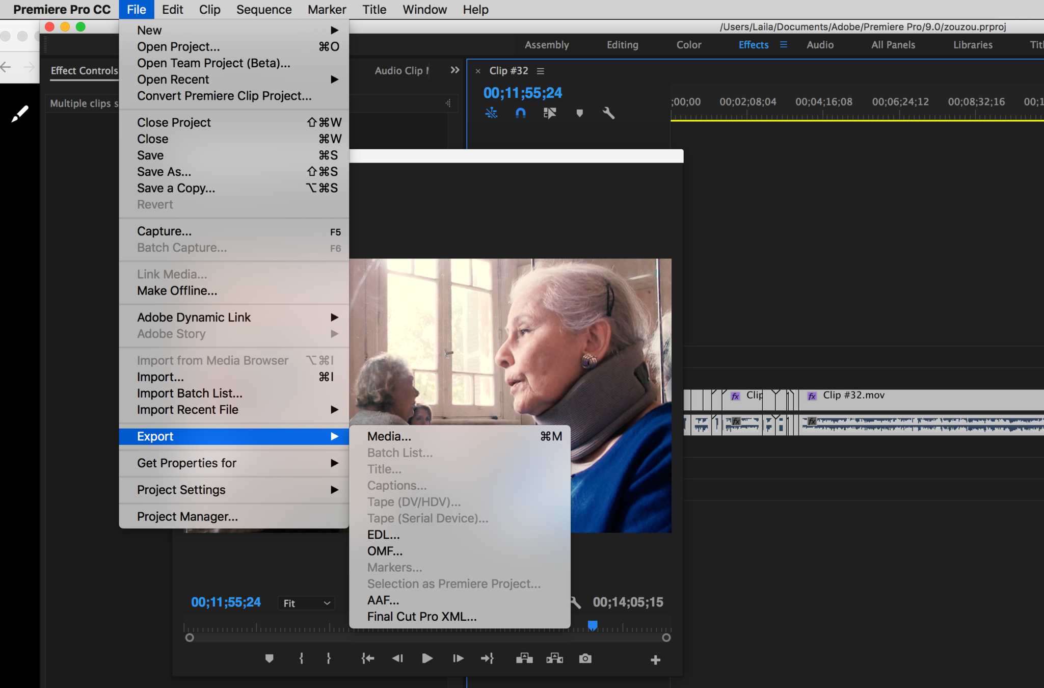Viewport: 1044px width, 688px height.
Task: Open timeline display settings wrench icon
Action: [608, 113]
